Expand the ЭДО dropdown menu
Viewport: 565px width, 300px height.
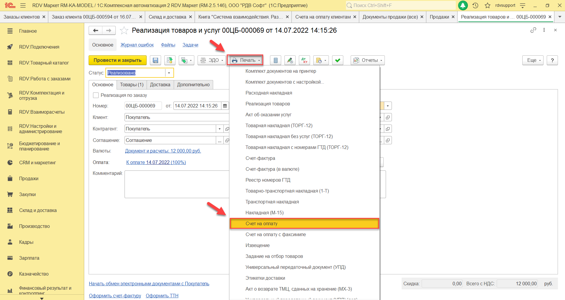click(x=211, y=60)
